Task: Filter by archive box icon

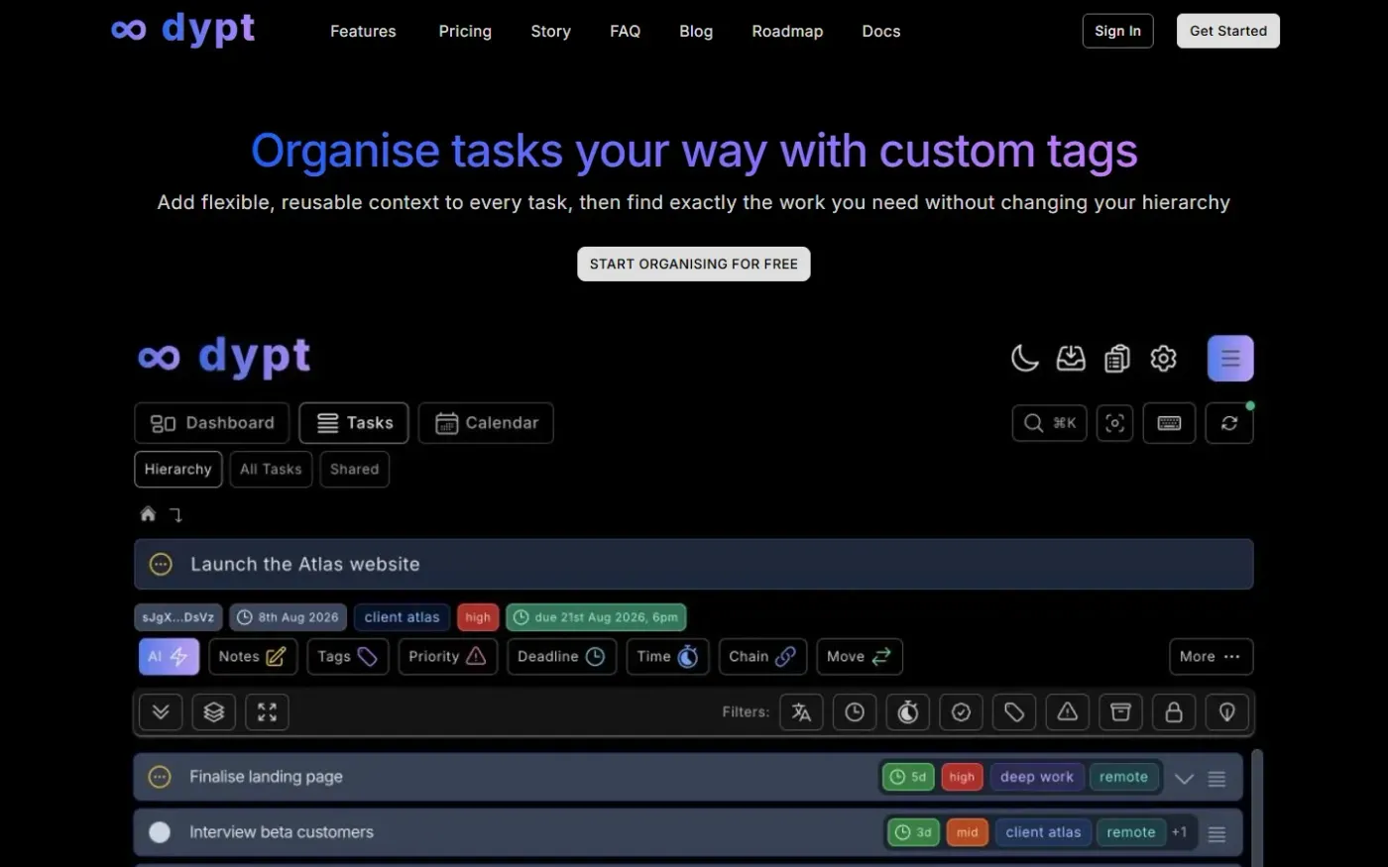Action: click(x=1120, y=711)
